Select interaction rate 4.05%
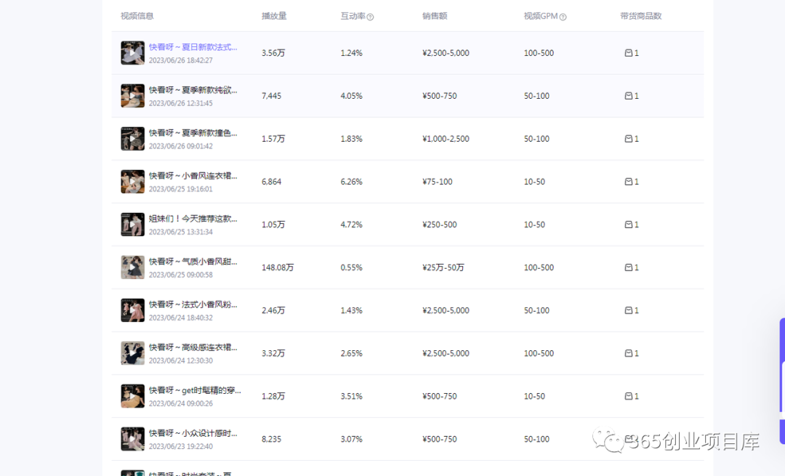The width and height of the screenshot is (785, 476). pos(352,96)
